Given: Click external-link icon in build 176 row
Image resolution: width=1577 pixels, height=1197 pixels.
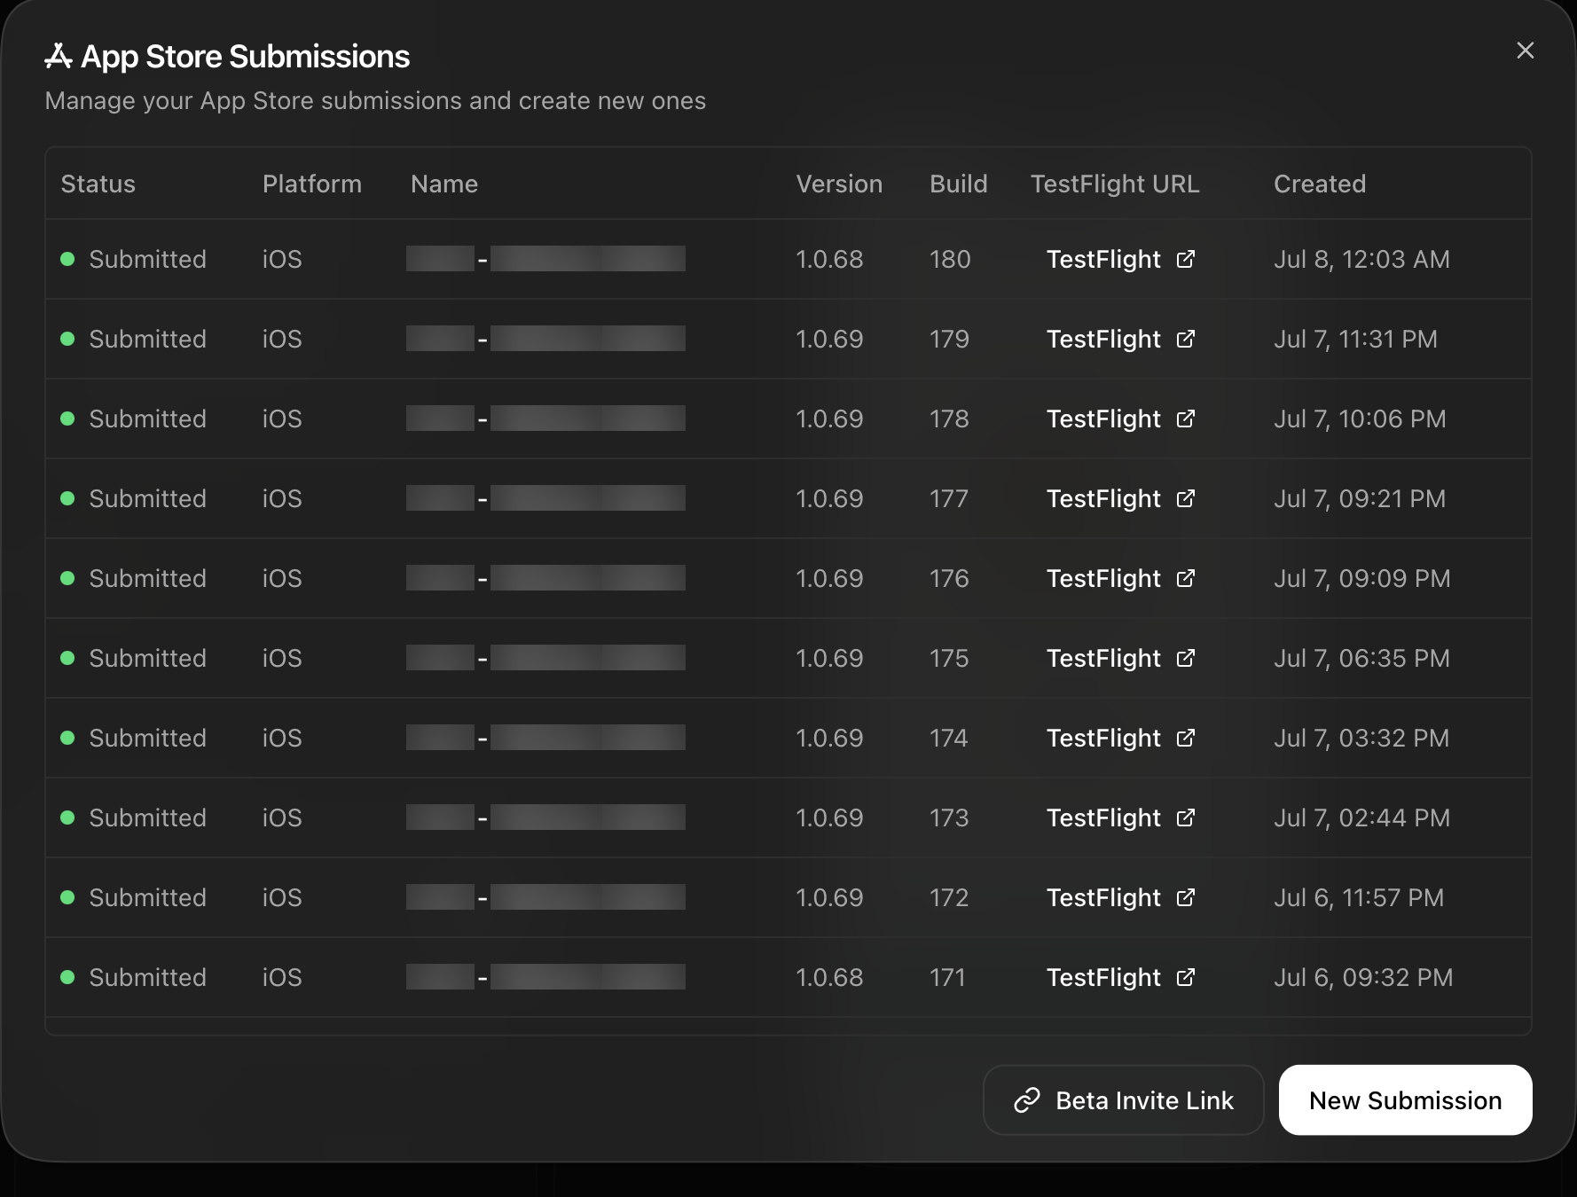Looking at the screenshot, I should 1186,578.
